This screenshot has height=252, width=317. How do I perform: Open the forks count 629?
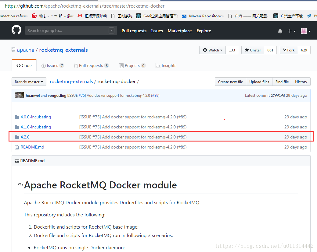coord(304,50)
